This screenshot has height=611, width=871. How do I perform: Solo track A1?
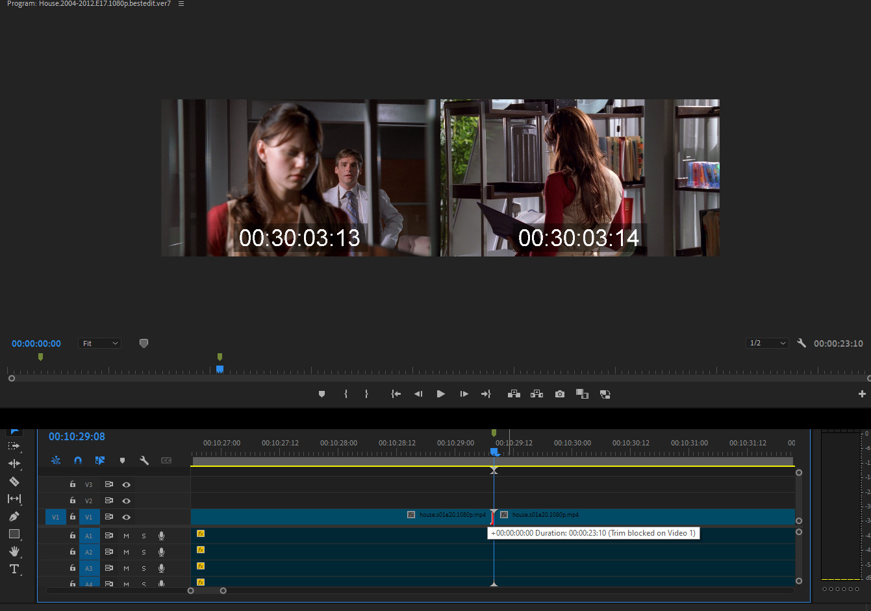click(144, 536)
